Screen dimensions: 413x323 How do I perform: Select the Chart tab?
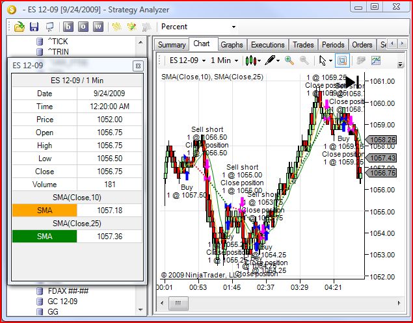[202, 44]
